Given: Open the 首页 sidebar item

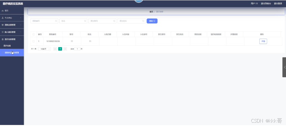Looking at the screenshot, I should coord(12,11).
